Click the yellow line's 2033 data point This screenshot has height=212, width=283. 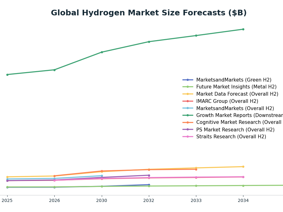point(196,168)
